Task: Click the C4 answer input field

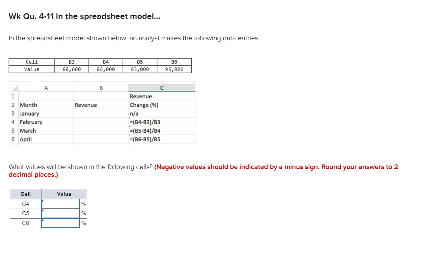Action: 60,202
